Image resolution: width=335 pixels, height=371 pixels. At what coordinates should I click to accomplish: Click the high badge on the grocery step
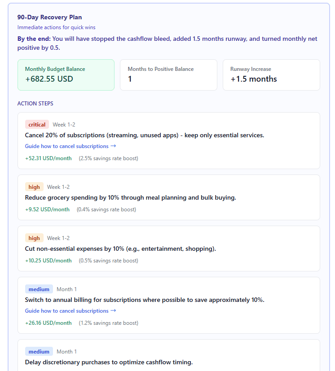tap(34, 187)
